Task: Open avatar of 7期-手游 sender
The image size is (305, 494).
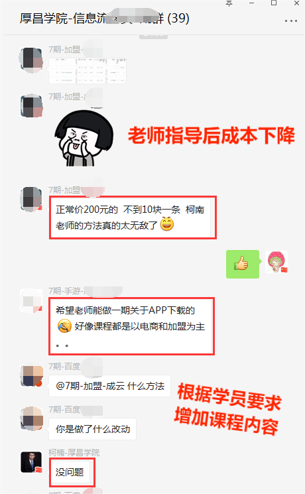Action: tap(31, 301)
